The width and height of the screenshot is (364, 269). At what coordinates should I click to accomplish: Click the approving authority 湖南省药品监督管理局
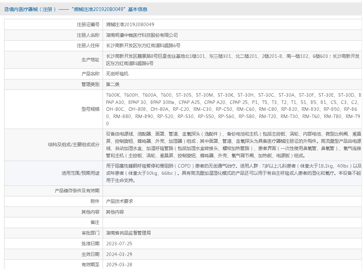click(x=128, y=233)
